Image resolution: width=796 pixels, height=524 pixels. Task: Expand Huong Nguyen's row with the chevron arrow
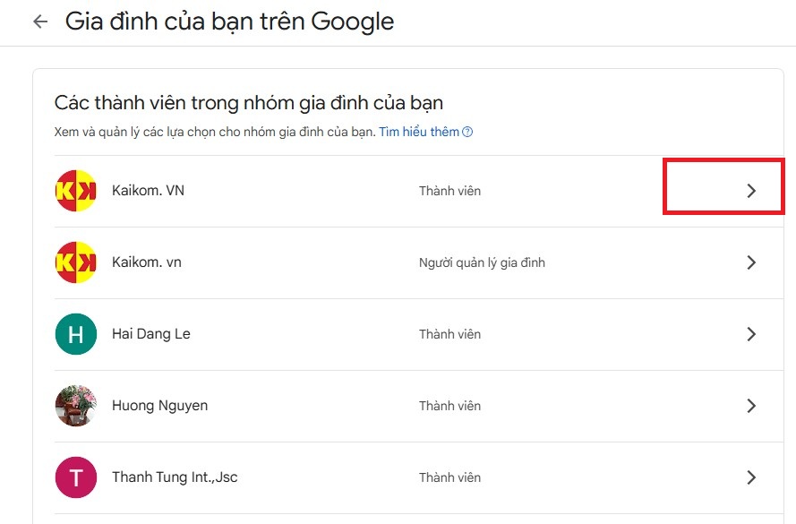coord(751,406)
